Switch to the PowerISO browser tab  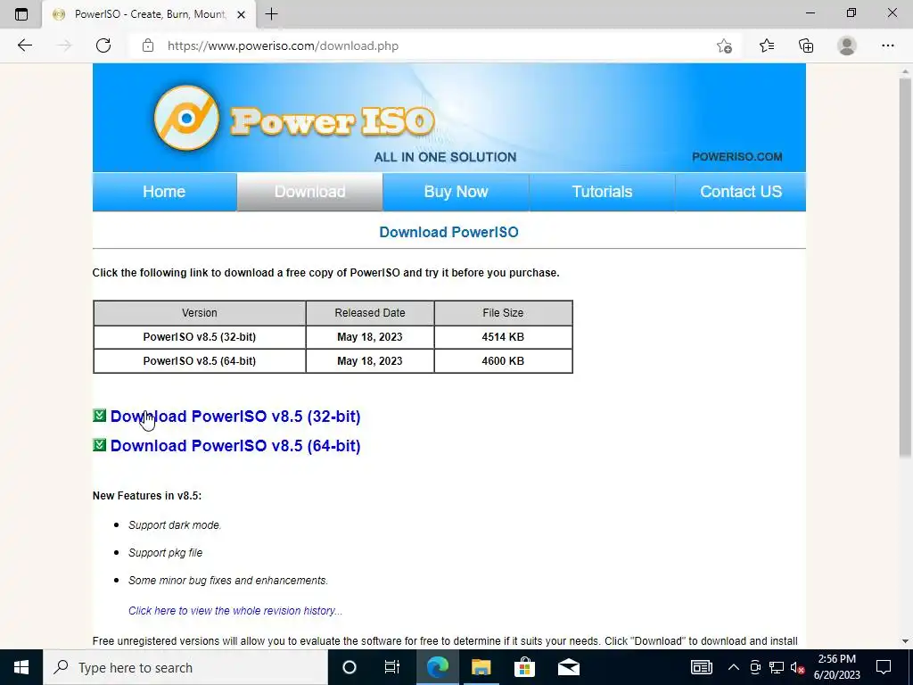[149, 14]
